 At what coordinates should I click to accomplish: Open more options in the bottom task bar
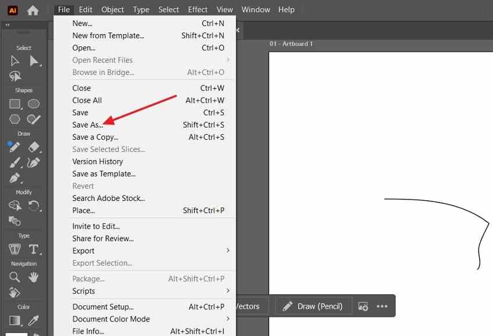click(x=382, y=306)
